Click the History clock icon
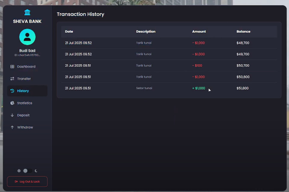289x192 pixels. 12,91
